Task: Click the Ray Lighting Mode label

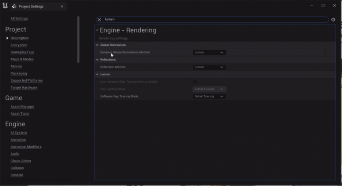Action: click(x=113, y=89)
